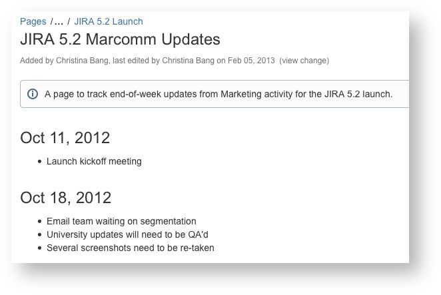Open the Pages breadcrumb link
This screenshot has height=295, width=441.
point(33,22)
